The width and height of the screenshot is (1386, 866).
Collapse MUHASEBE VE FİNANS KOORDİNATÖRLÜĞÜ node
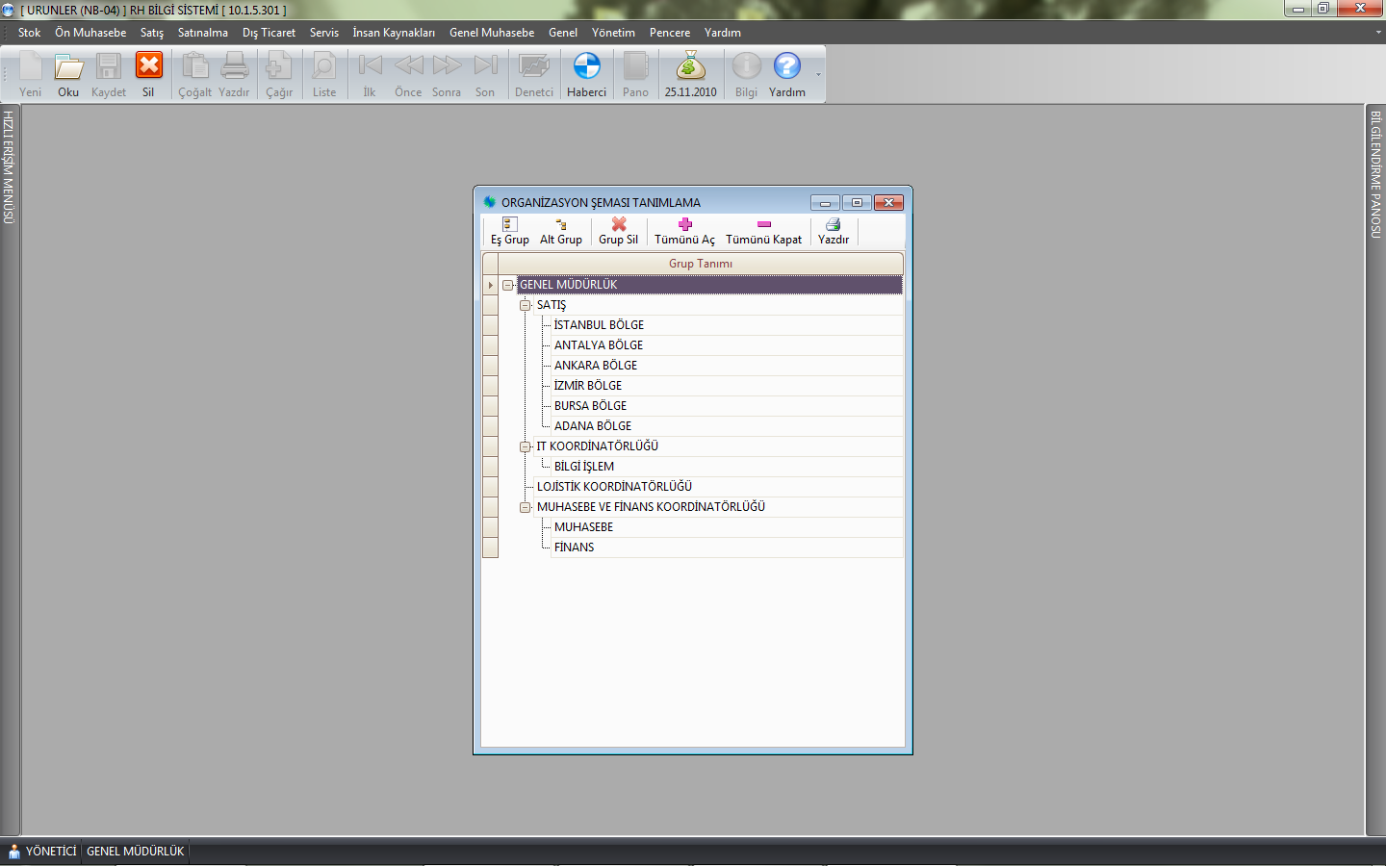[526, 507]
